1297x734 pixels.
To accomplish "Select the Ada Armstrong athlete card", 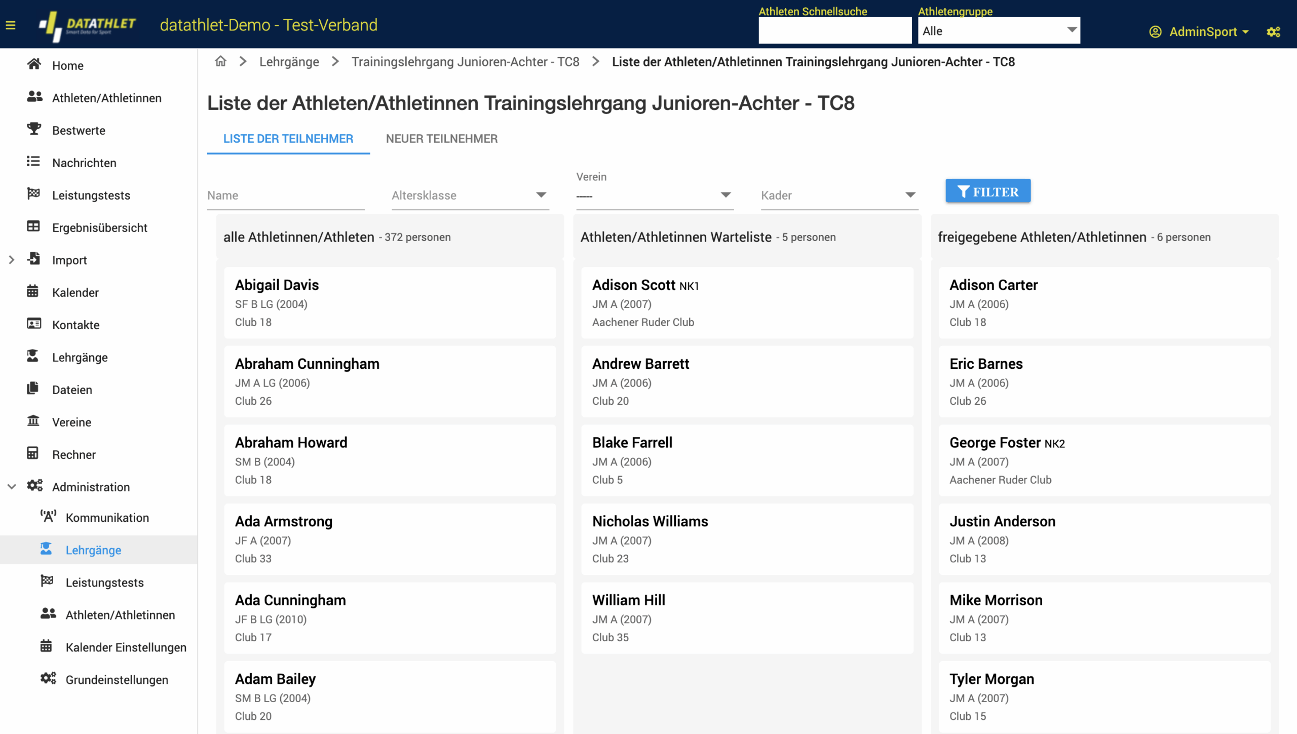I will pyautogui.click(x=390, y=539).
